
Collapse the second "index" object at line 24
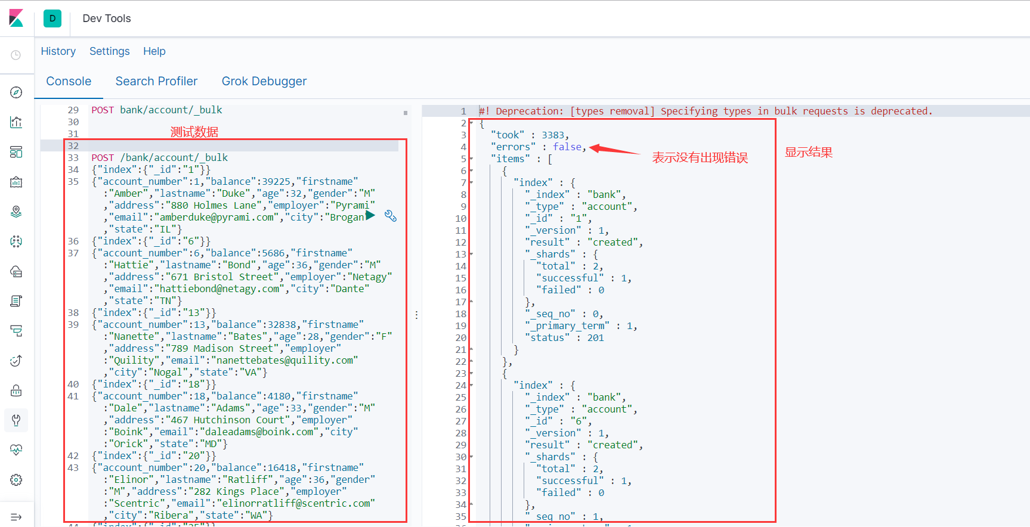(x=471, y=385)
